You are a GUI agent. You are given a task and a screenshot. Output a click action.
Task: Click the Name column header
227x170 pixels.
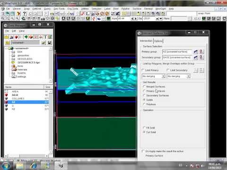tap(24, 87)
